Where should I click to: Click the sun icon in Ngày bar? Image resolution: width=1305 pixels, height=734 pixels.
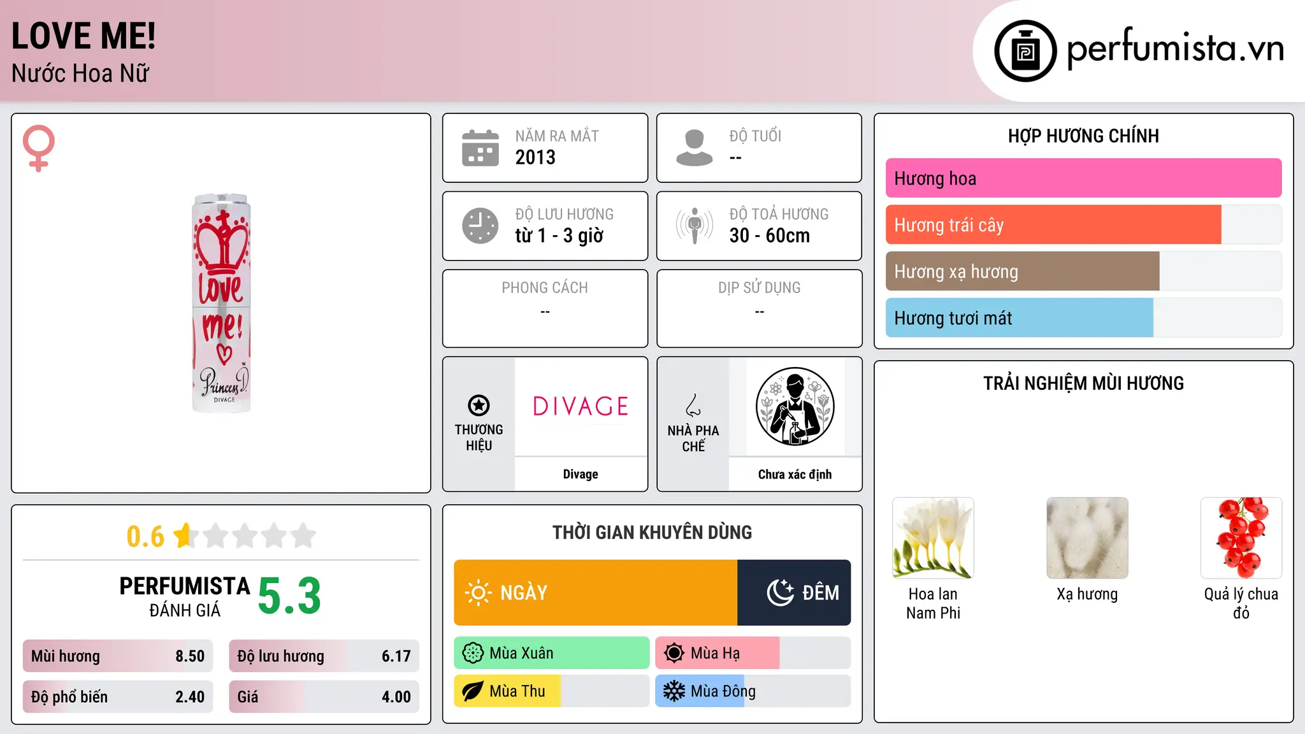[478, 593]
